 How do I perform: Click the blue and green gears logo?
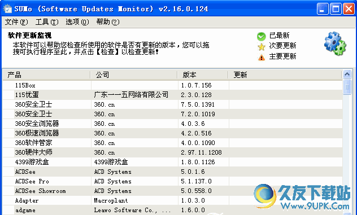(x=335, y=43)
